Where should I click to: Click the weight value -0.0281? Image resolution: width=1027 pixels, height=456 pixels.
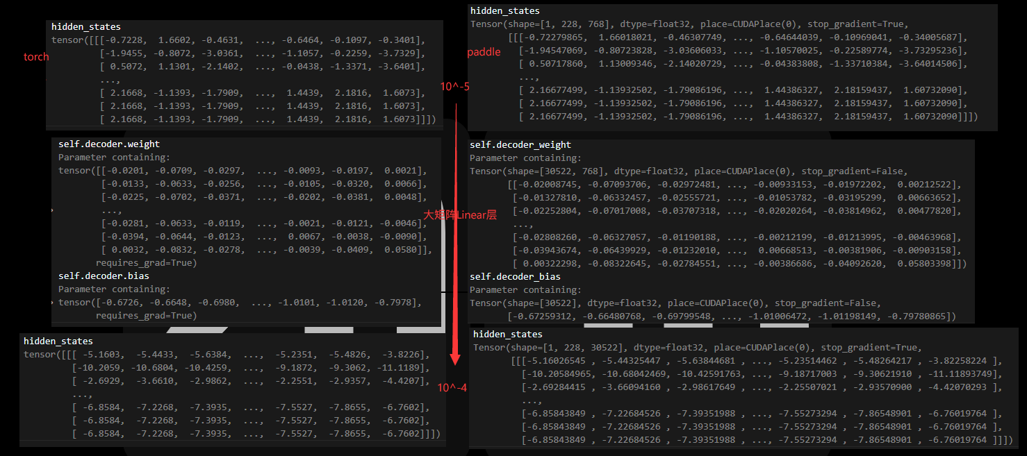pyautogui.click(x=124, y=223)
